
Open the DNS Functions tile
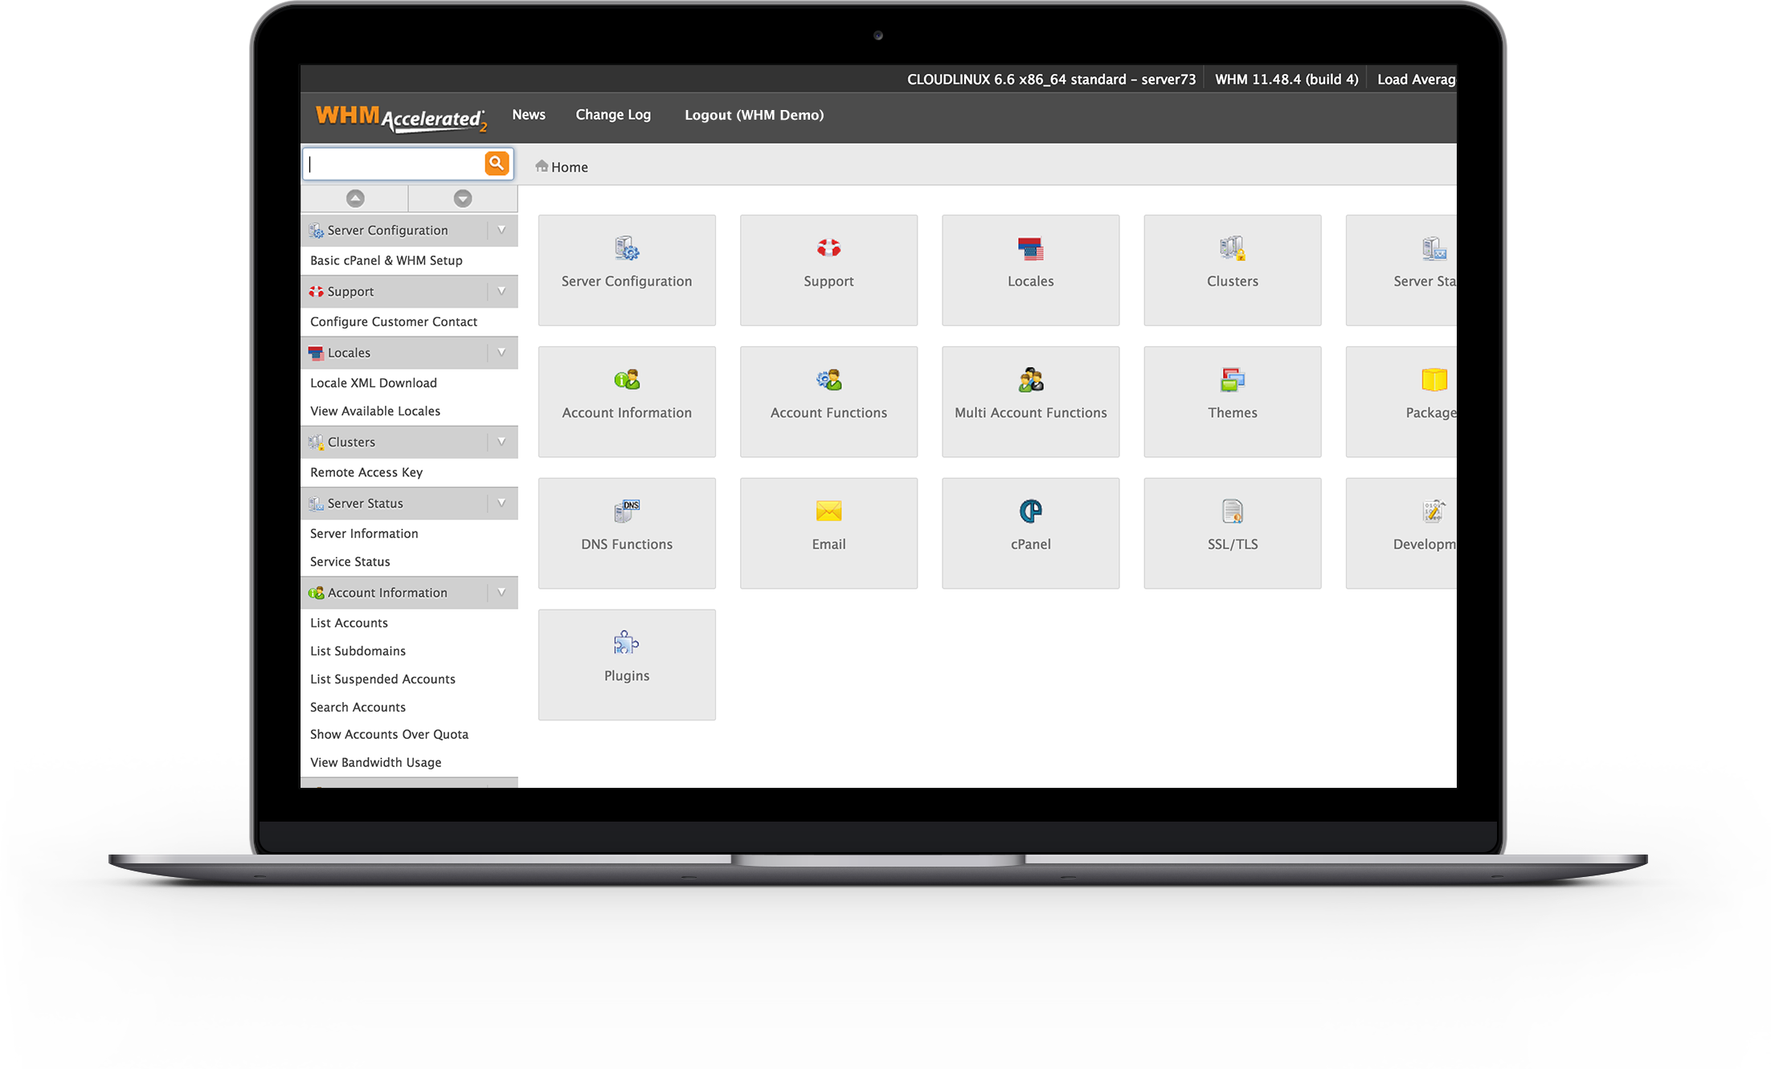627,533
